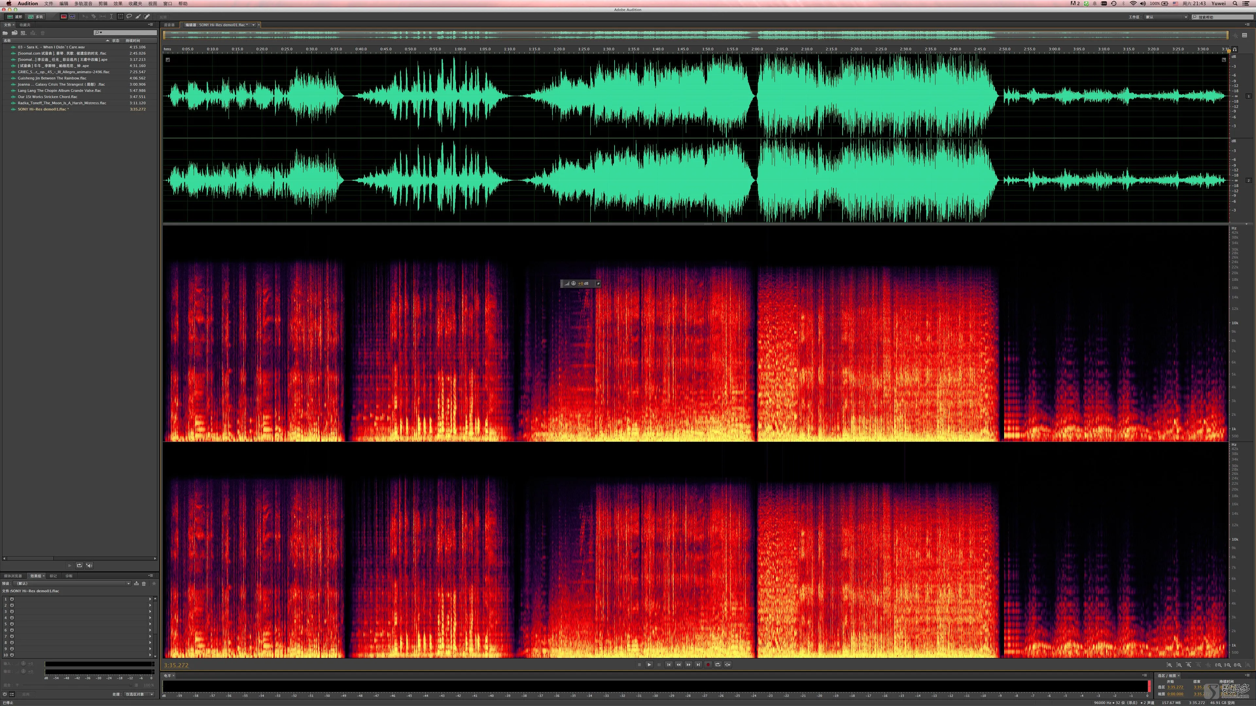
Task: Expand effect slot 7 arrow menu
Action: coord(150,636)
